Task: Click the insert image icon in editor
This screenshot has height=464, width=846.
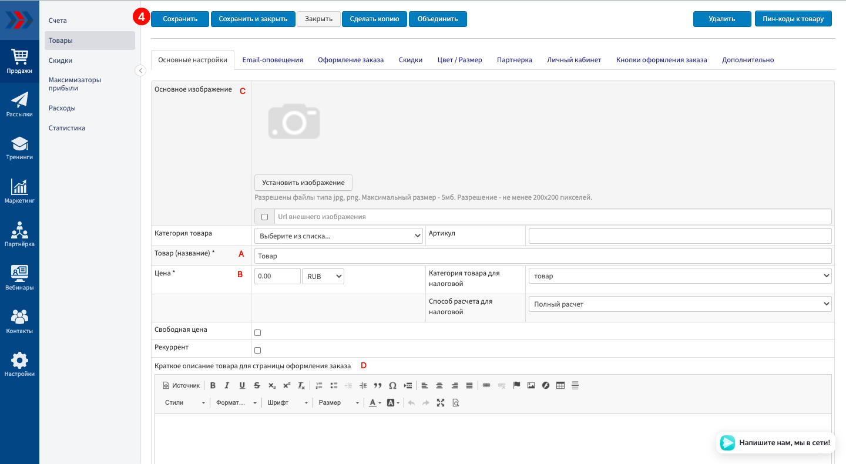Action: 531,386
